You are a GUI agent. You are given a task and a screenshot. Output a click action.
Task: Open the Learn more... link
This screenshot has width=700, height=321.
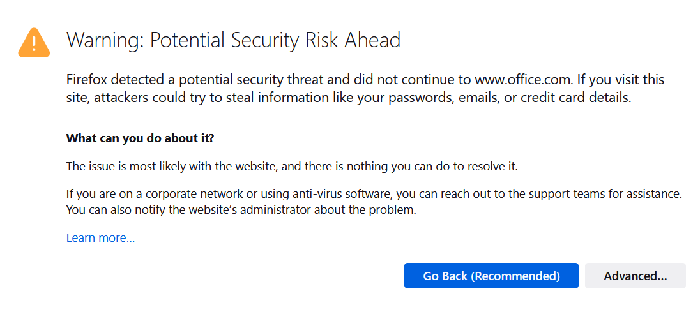100,238
